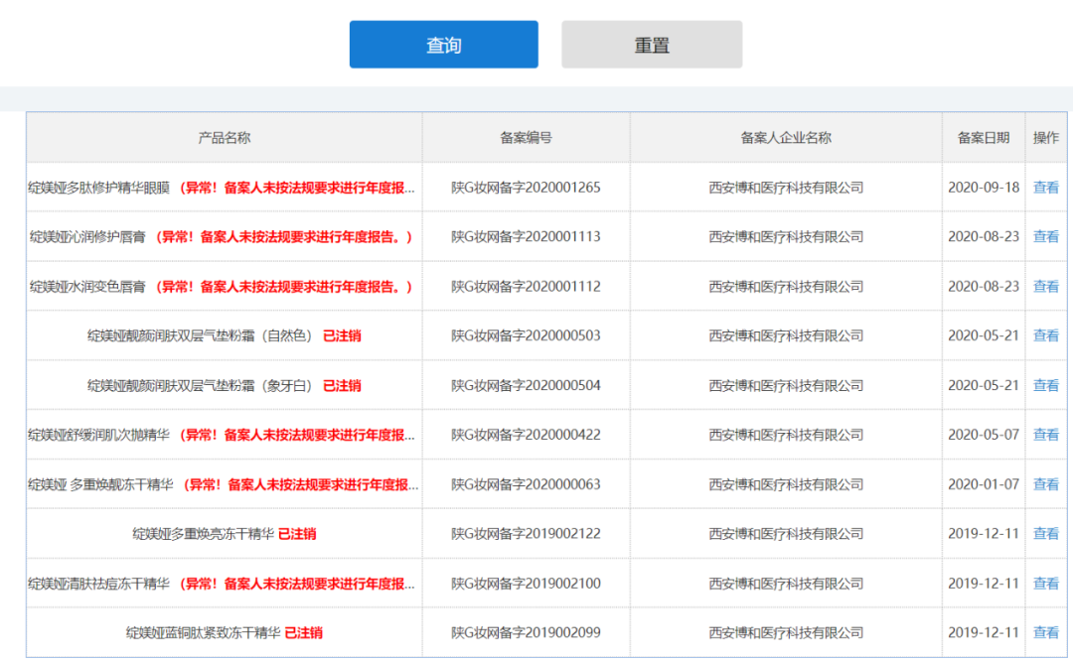Click the 备案日期 column header
The image size is (1073, 663).
(x=984, y=137)
